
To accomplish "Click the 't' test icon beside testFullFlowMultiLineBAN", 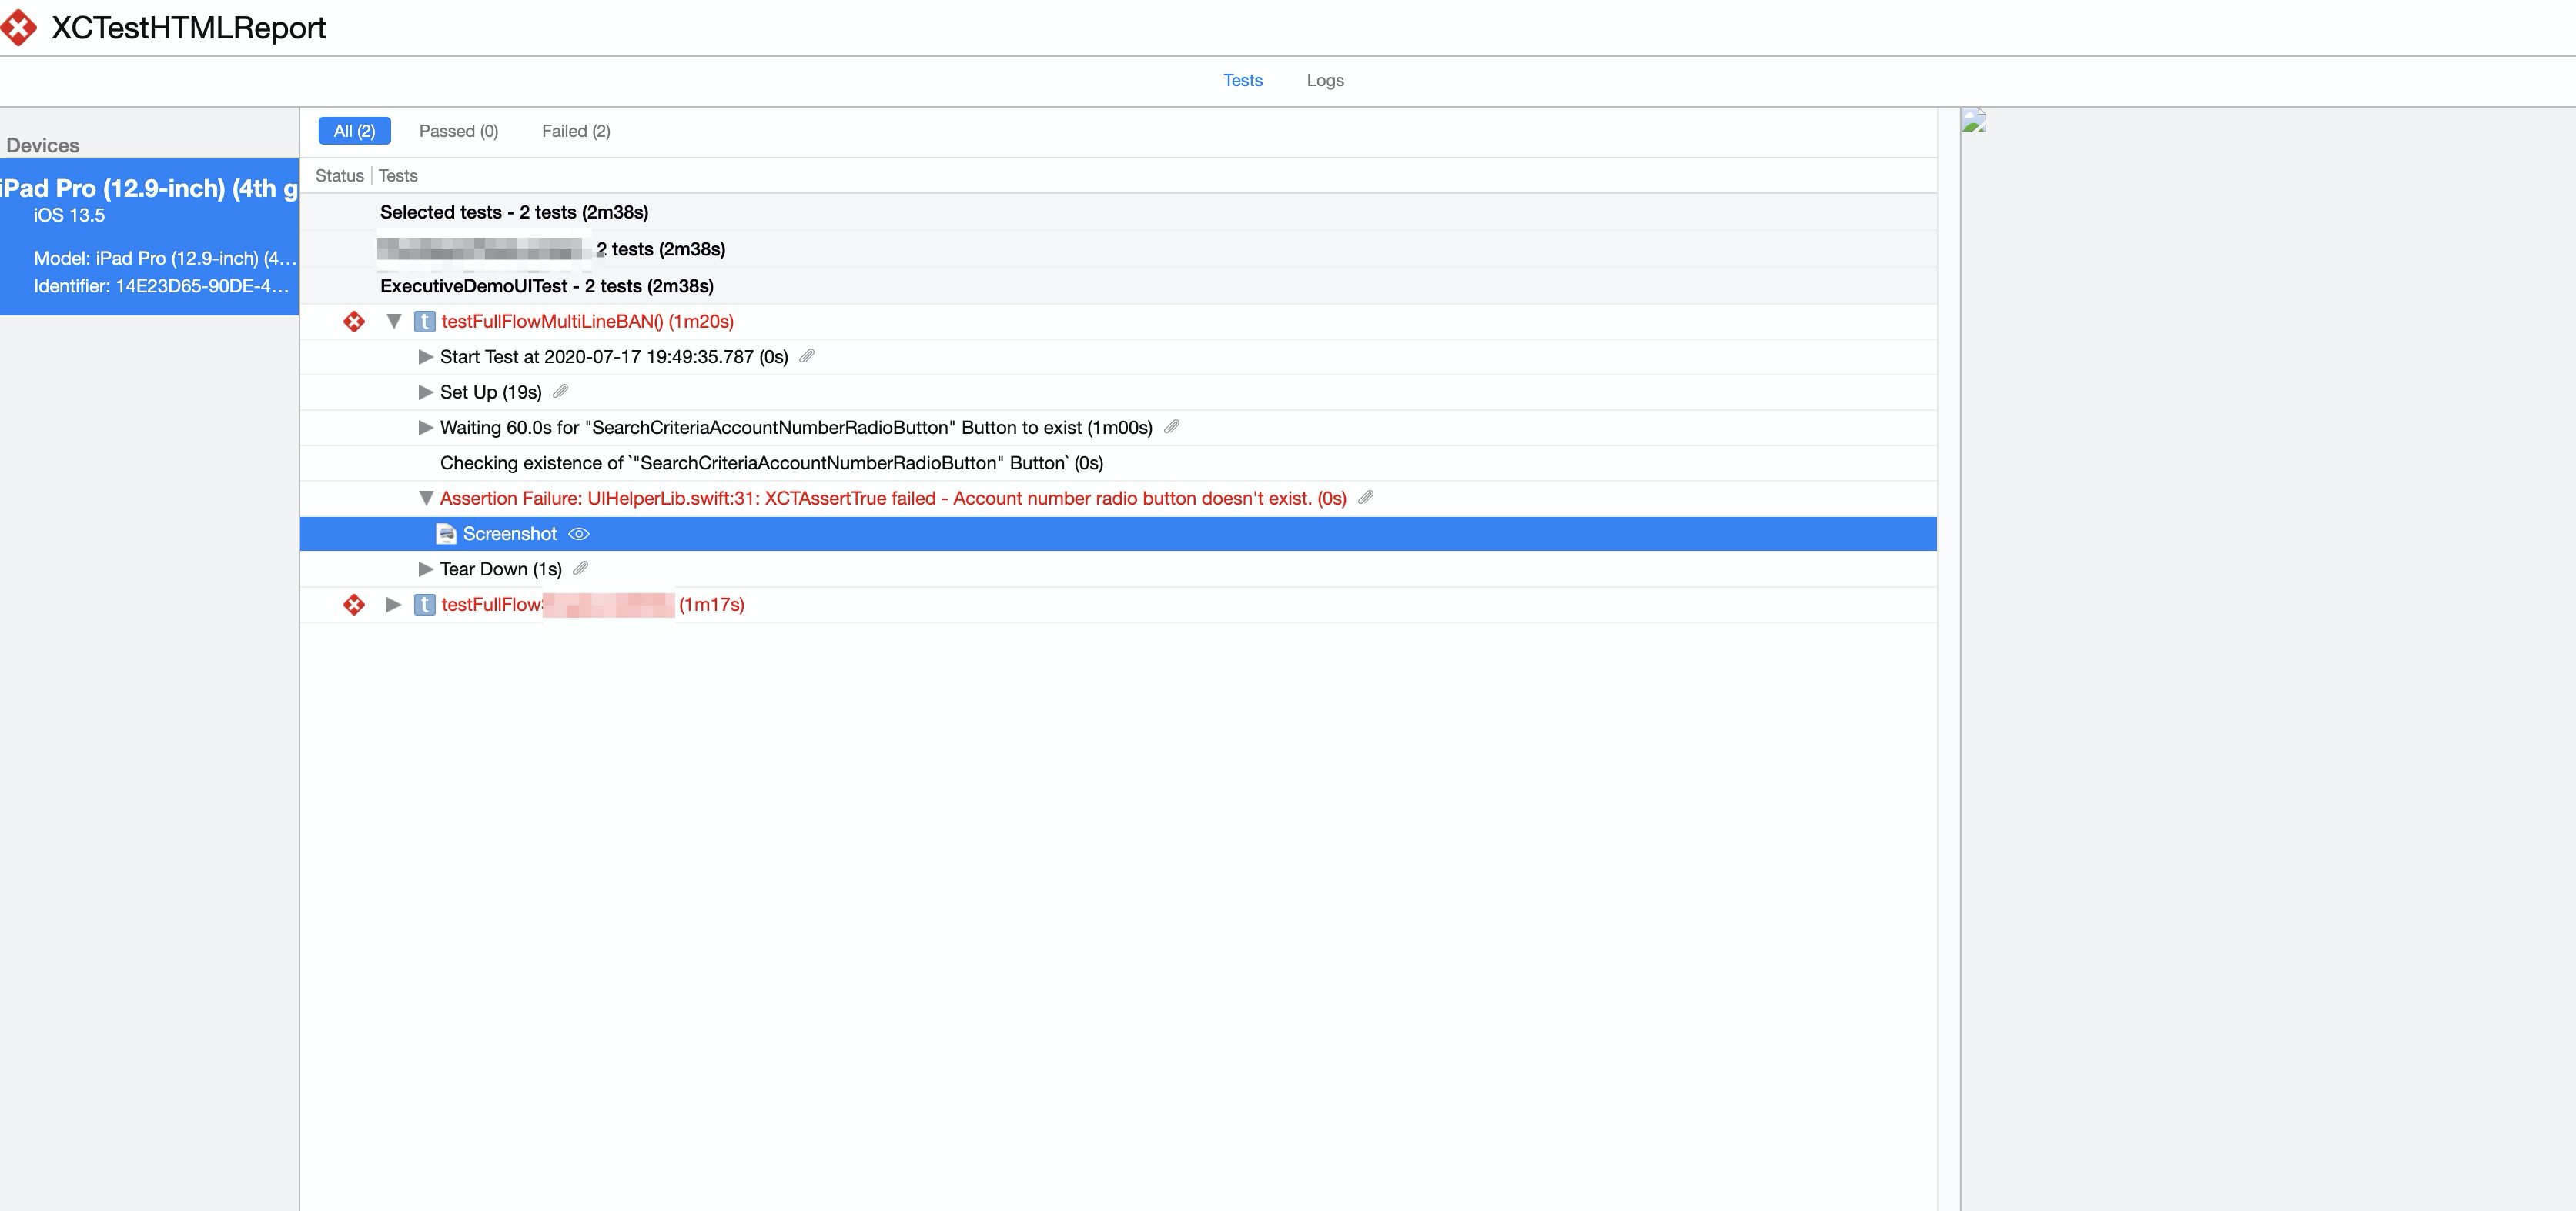I will (x=424, y=322).
